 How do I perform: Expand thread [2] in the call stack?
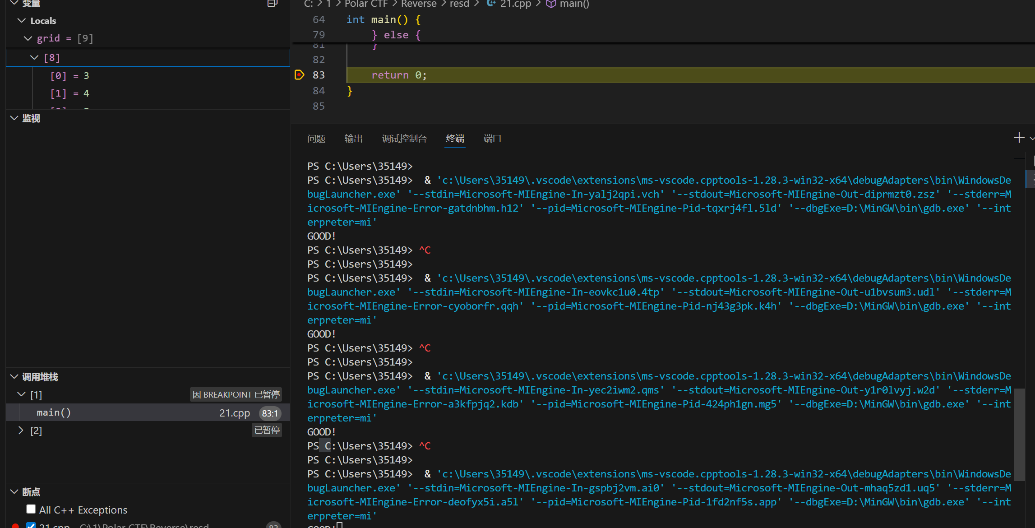point(21,431)
